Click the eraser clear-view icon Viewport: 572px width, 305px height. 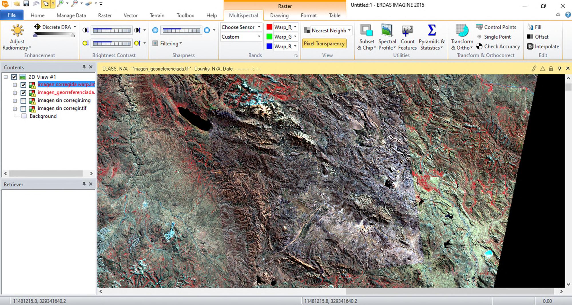(88, 4)
